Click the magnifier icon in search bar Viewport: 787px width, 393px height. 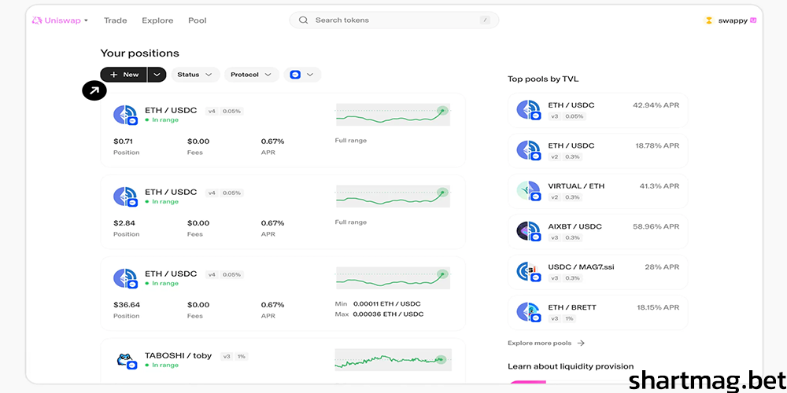tap(303, 20)
